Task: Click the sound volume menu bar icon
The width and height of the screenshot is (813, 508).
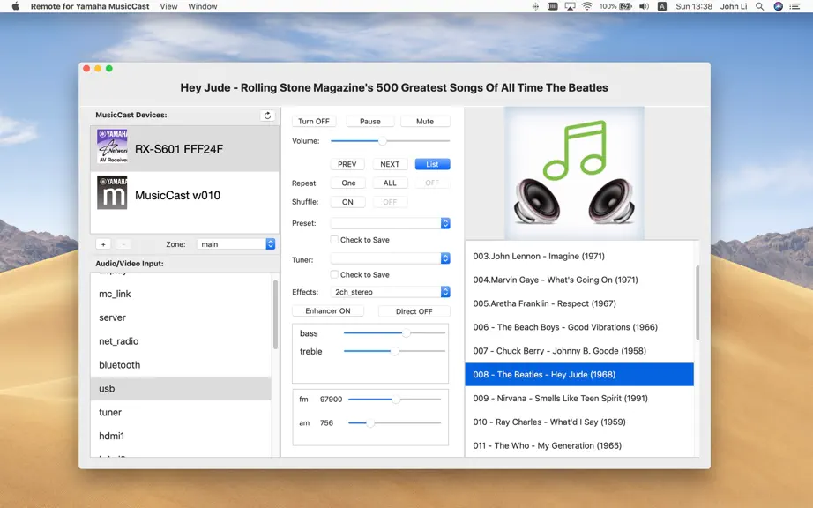Action: (644, 6)
